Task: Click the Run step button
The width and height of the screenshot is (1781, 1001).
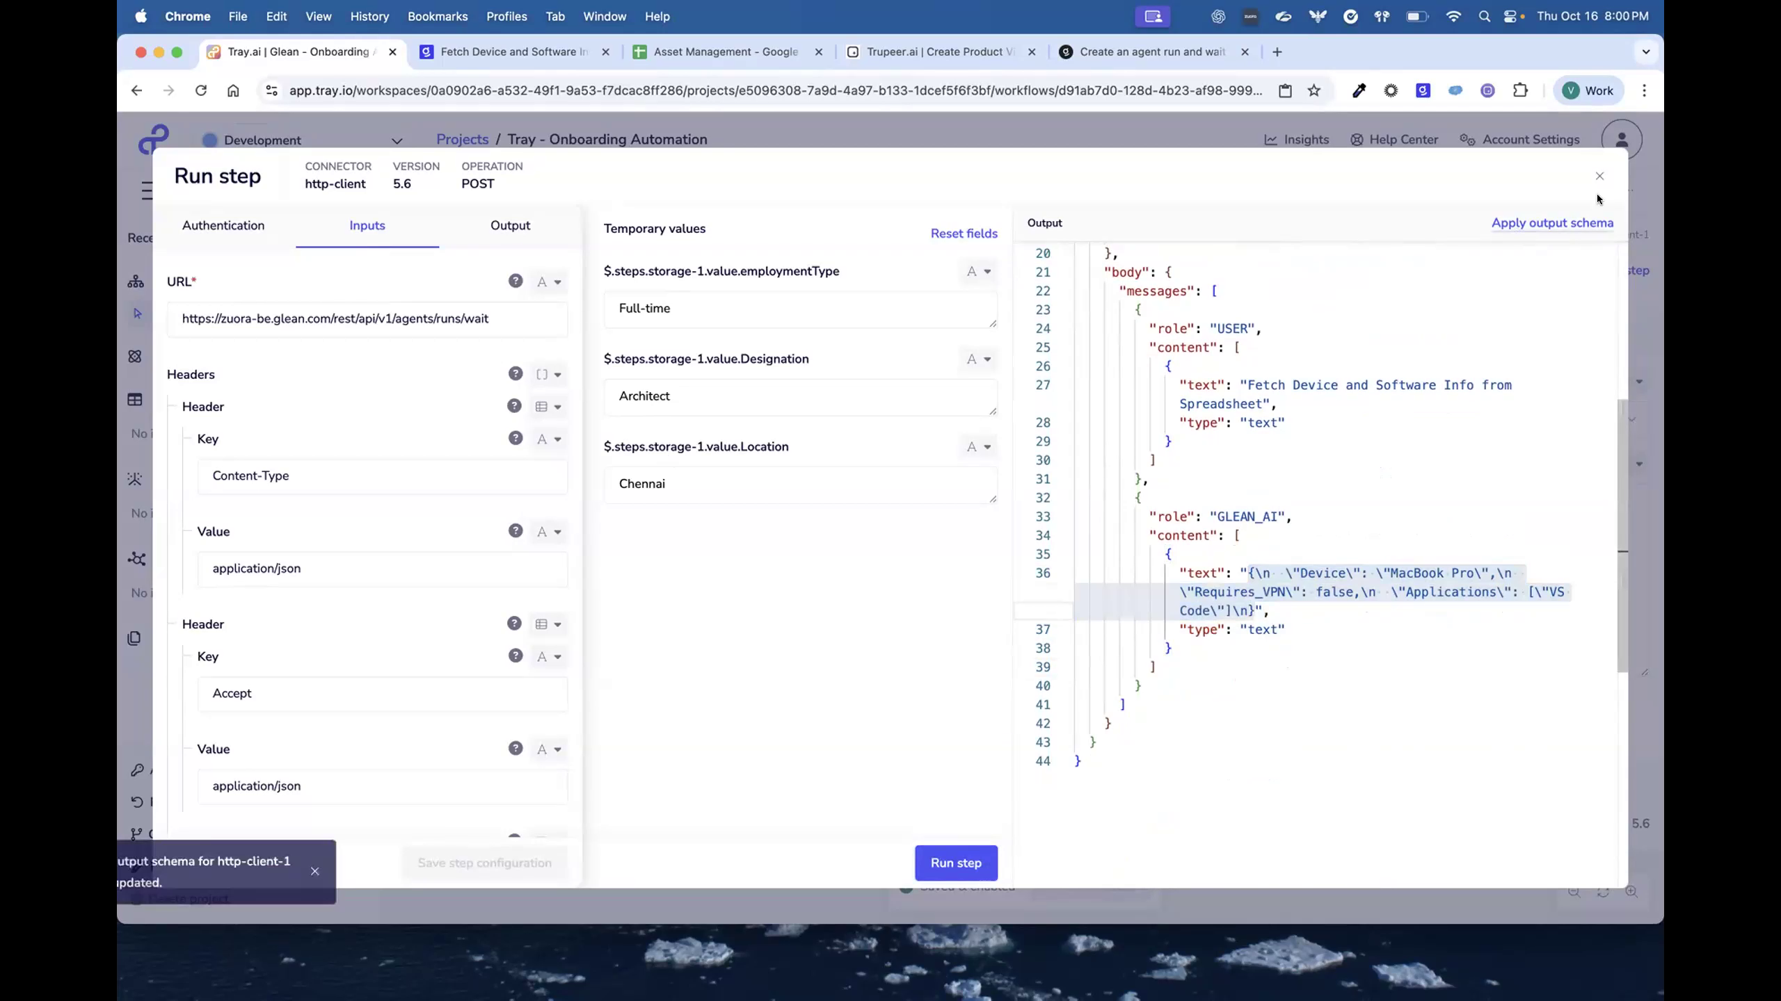Action: click(x=956, y=863)
